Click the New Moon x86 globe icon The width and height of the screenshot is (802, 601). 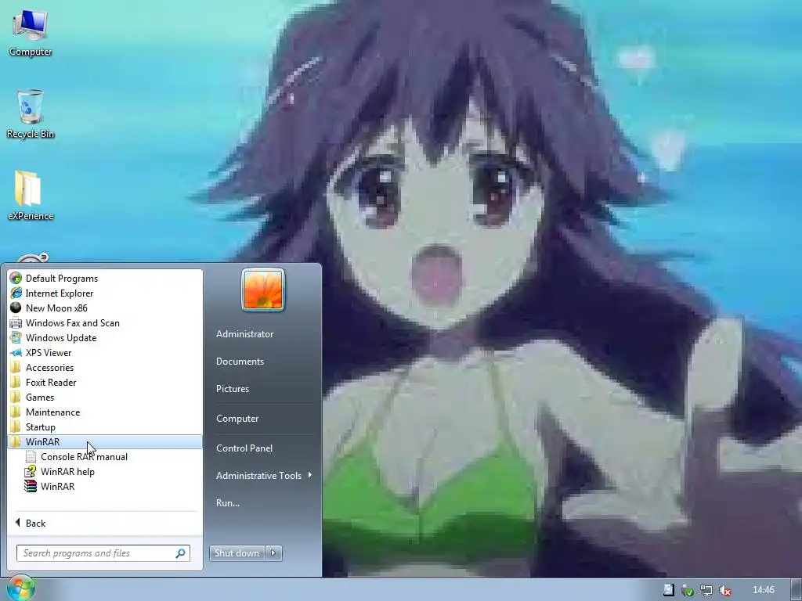16,308
